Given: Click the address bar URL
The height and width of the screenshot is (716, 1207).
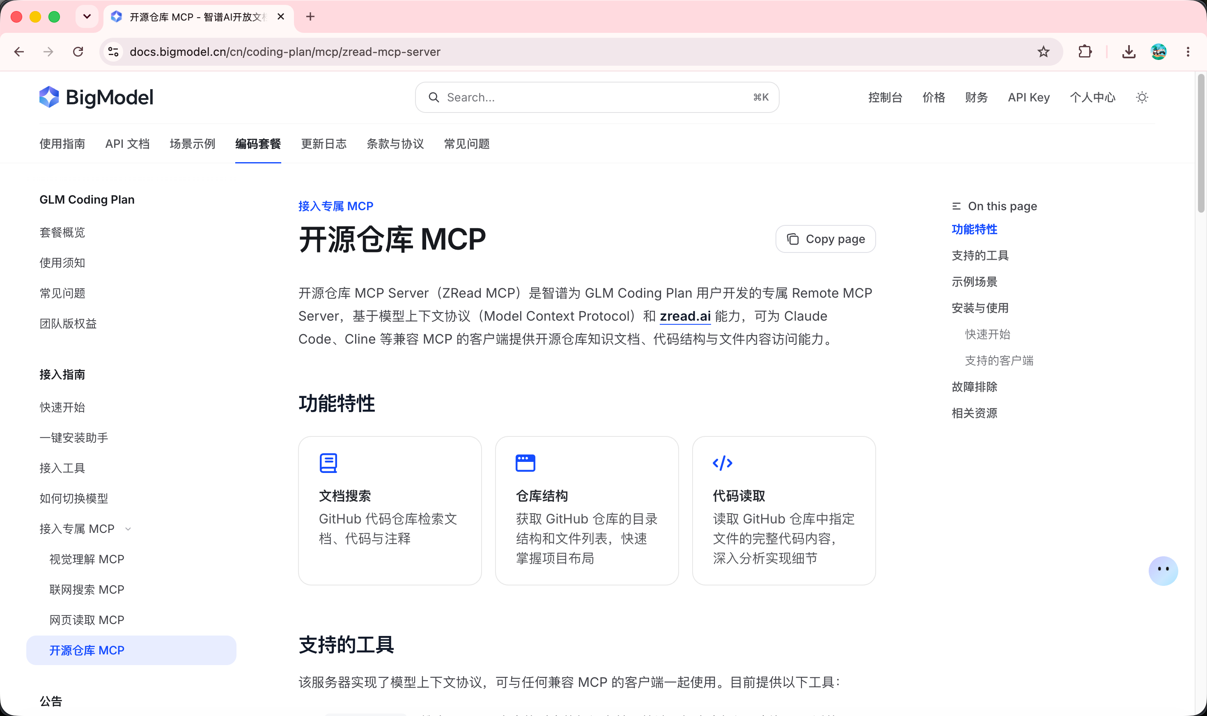Looking at the screenshot, I should (285, 52).
